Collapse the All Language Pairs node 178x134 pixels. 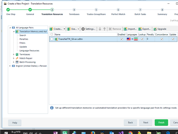point(10,28)
